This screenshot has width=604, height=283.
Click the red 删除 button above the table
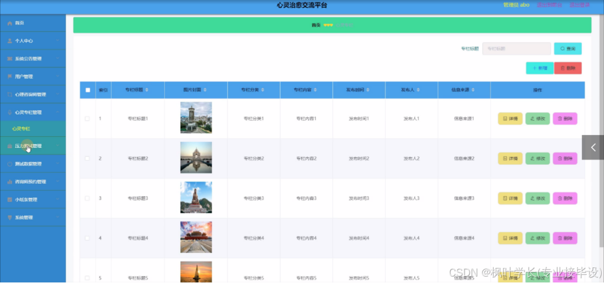568,68
